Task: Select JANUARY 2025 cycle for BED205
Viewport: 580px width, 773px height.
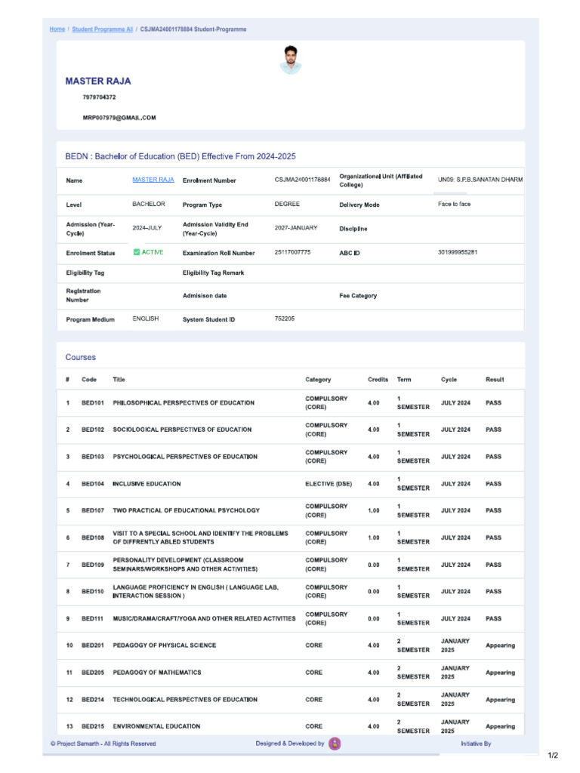Action: click(x=455, y=673)
